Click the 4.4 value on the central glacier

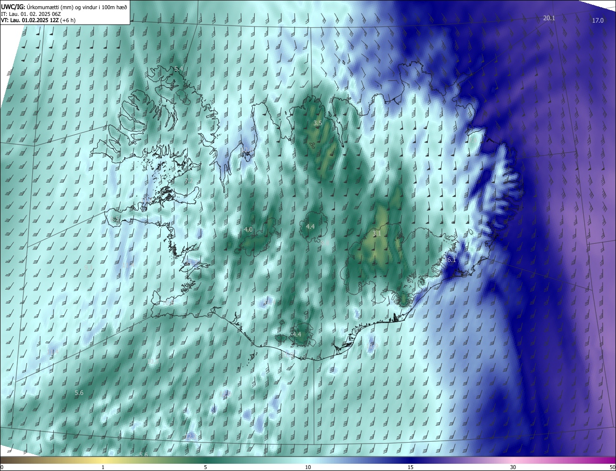point(310,226)
